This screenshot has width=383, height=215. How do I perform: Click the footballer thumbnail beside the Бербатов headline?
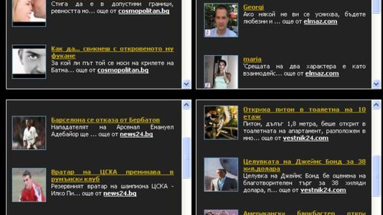[x=29, y=133]
